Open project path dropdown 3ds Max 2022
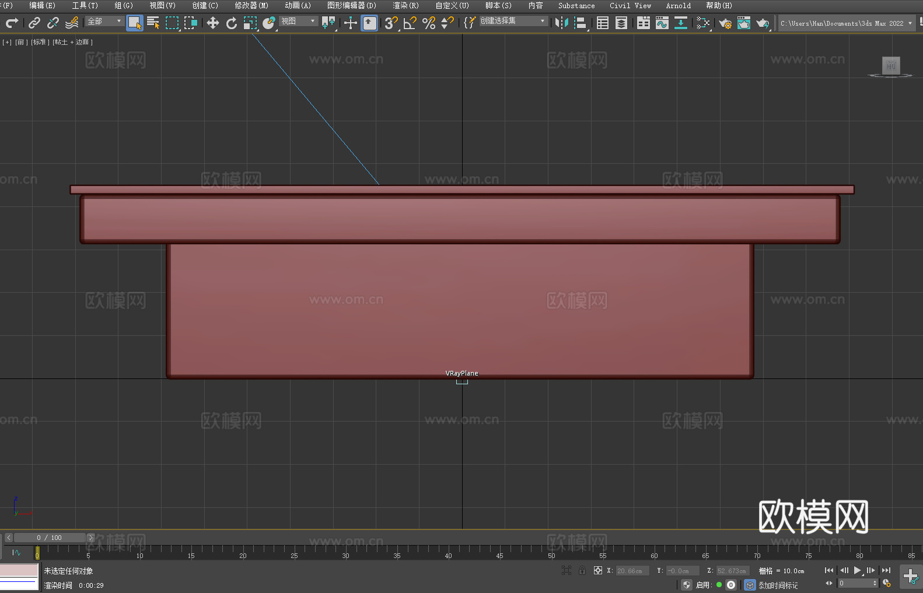The width and height of the screenshot is (923, 593). (847, 23)
